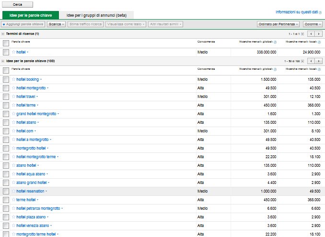The height and width of the screenshot is (237, 325).
Task: Open options arrow next to 'hotel reservation'
Action: click(46, 191)
